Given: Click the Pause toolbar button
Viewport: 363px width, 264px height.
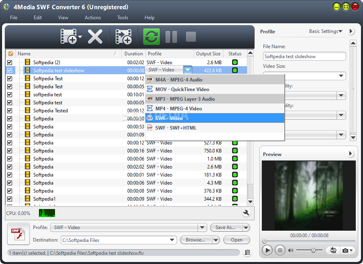Looking at the screenshot, I should [x=171, y=37].
